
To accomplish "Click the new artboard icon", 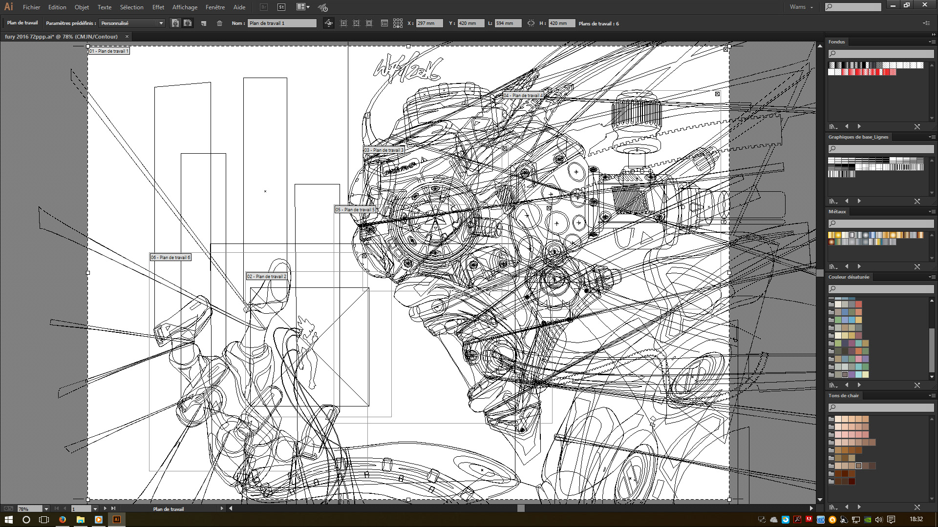I will (204, 23).
